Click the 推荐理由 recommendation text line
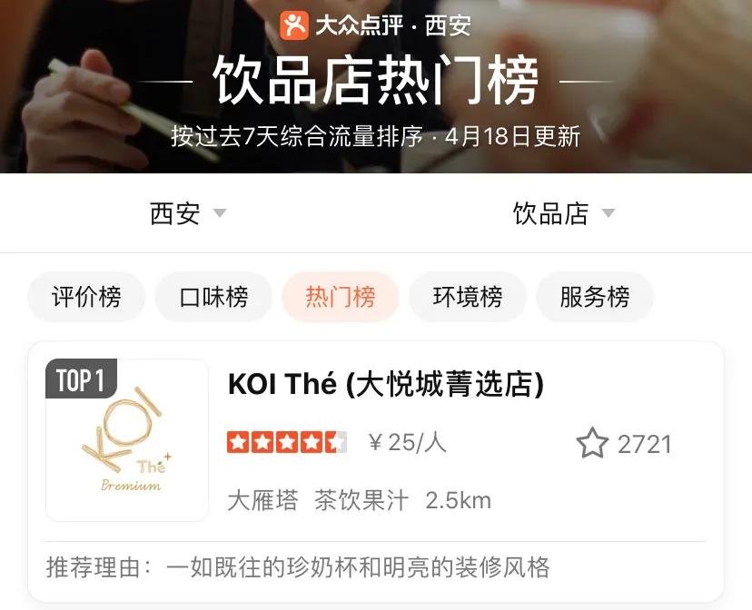This screenshot has height=610, width=752. pyautogui.click(x=298, y=567)
